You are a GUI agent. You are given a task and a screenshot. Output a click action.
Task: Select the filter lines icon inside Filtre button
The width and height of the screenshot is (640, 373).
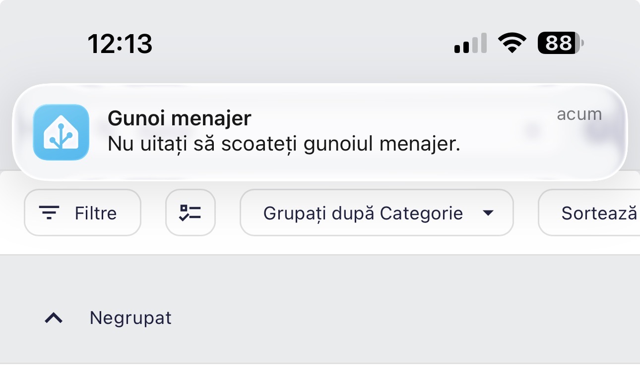[x=49, y=213]
